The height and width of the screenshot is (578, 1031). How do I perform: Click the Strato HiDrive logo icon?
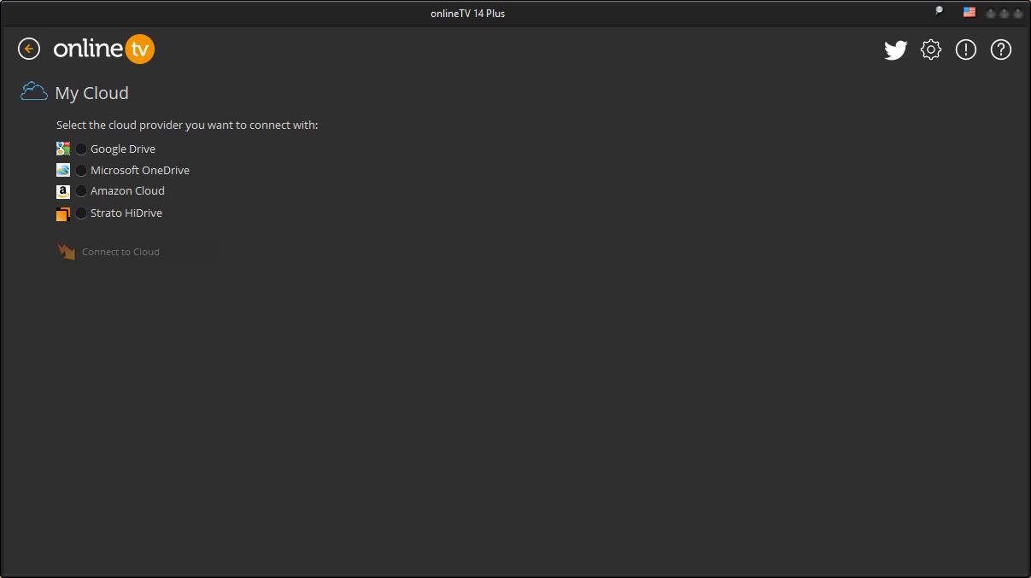[63, 213]
